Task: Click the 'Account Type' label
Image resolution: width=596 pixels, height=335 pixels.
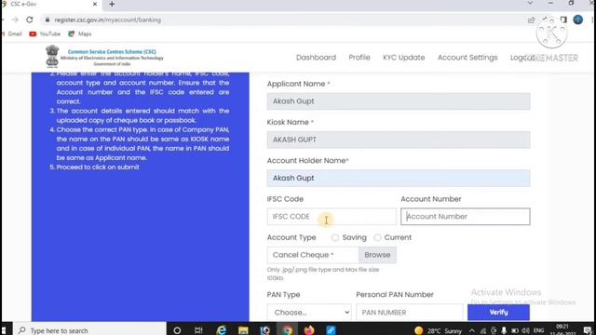Action: pos(291,237)
